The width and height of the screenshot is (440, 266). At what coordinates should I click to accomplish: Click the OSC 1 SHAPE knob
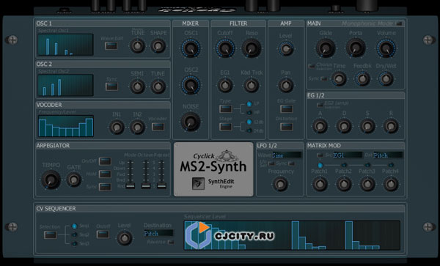pos(158,45)
